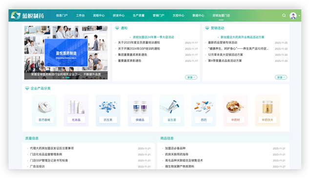
Task: Open the 医疗器械 product category icon
Action: tap(44, 107)
